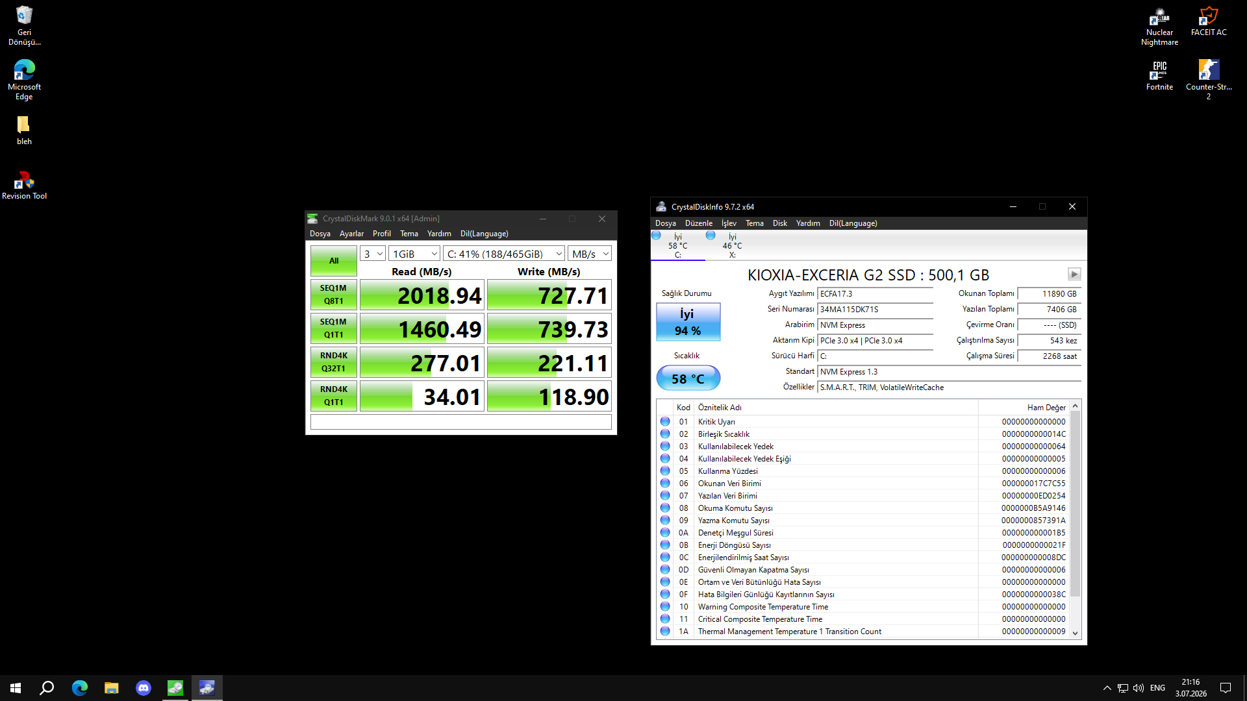The image size is (1247, 701).
Task: Run All benchmarks in CrystalDiskMark
Action: [334, 261]
